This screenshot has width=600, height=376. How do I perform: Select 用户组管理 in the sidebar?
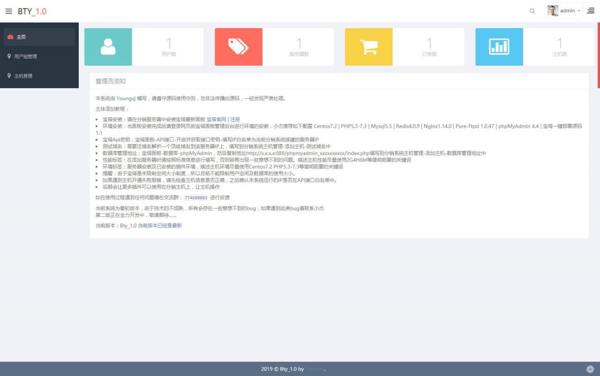coord(26,56)
